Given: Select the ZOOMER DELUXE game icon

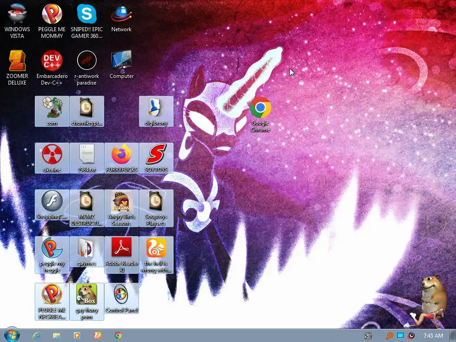Looking at the screenshot, I should click(17, 68).
